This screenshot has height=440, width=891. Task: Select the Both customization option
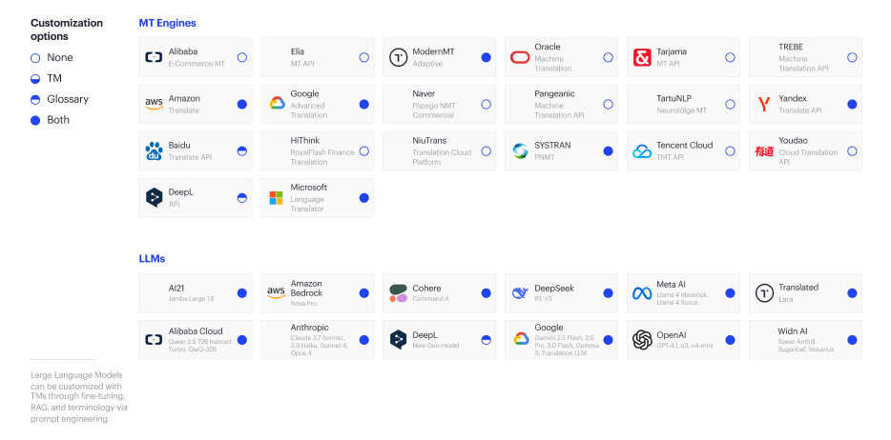pos(50,120)
